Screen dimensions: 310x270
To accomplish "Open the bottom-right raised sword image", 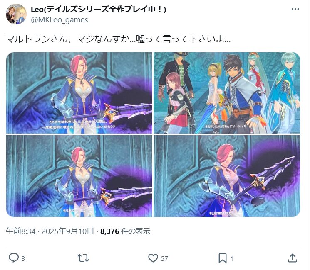I will point(227,176).
